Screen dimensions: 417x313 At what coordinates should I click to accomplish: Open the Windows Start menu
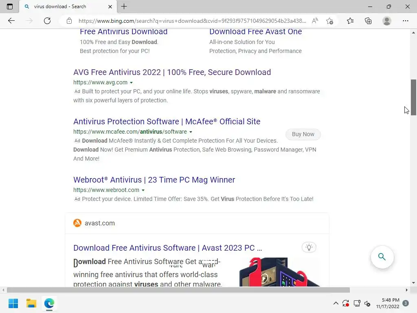click(13, 303)
